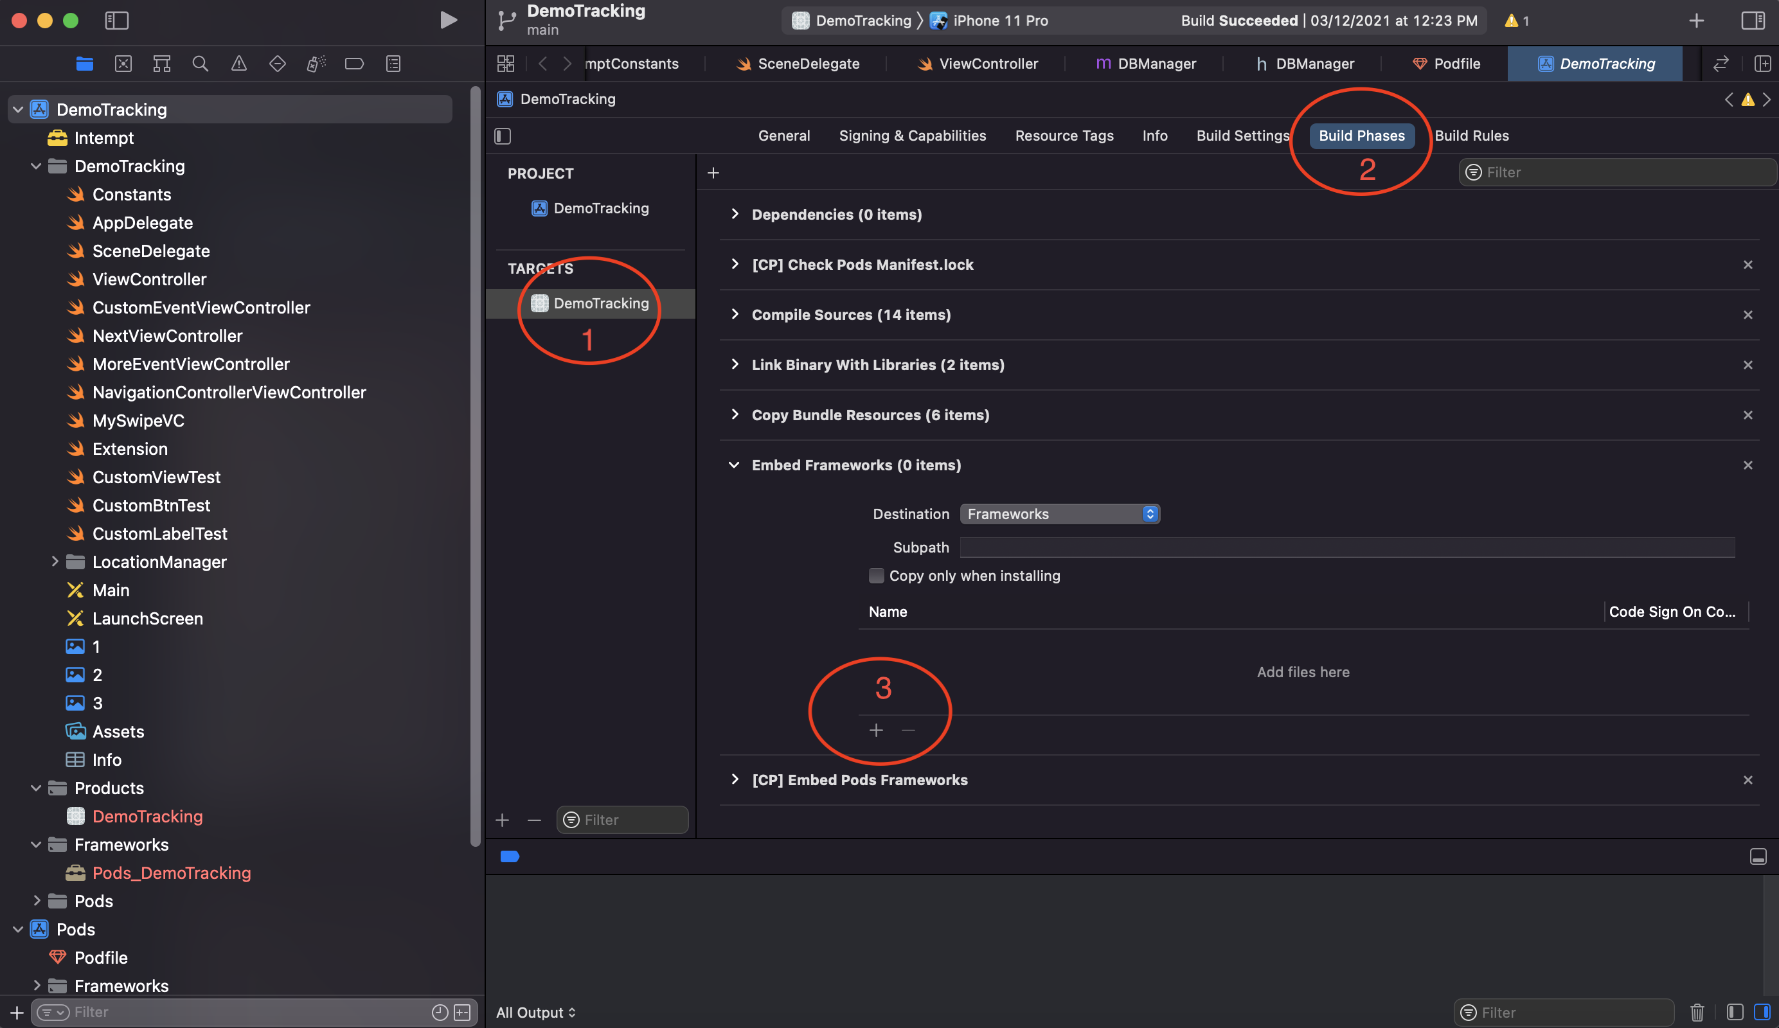Choose iPhone 11 Pro run destination
The height and width of the screenshot is (1028, 1779).
990,21
